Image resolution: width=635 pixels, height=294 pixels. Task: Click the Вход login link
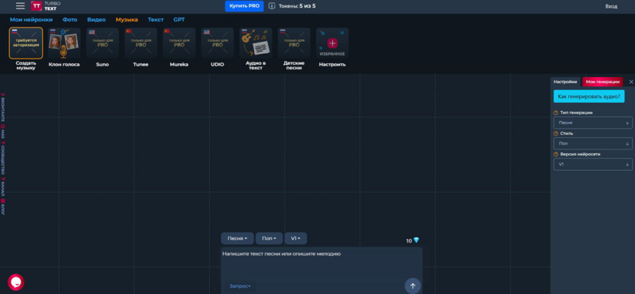[x=611, y=6]
